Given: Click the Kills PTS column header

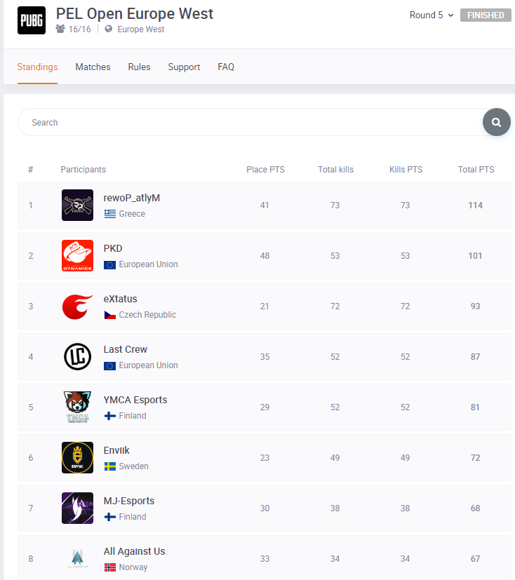Looking at the screenshot, I should click(406, 170).
